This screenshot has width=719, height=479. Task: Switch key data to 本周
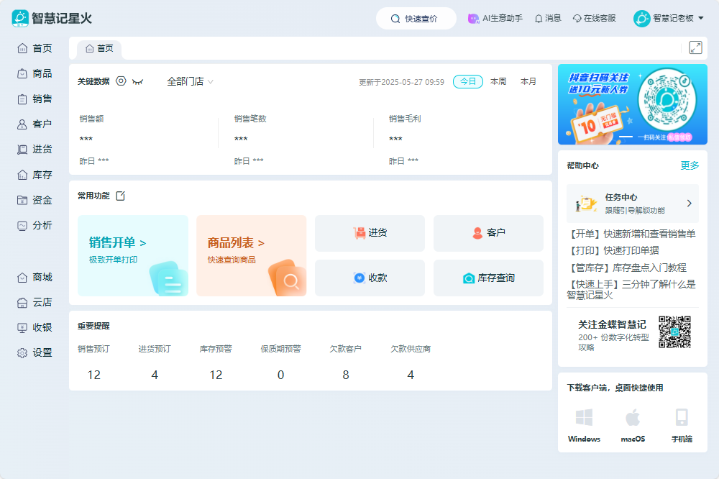click(x=498, y=82)
